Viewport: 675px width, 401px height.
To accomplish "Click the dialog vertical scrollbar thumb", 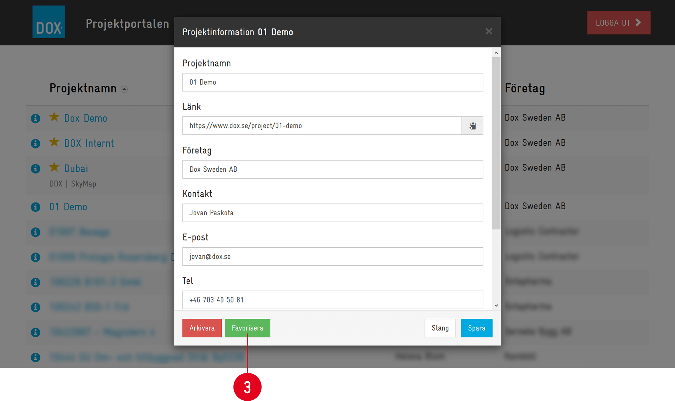I will coord(496,143).
